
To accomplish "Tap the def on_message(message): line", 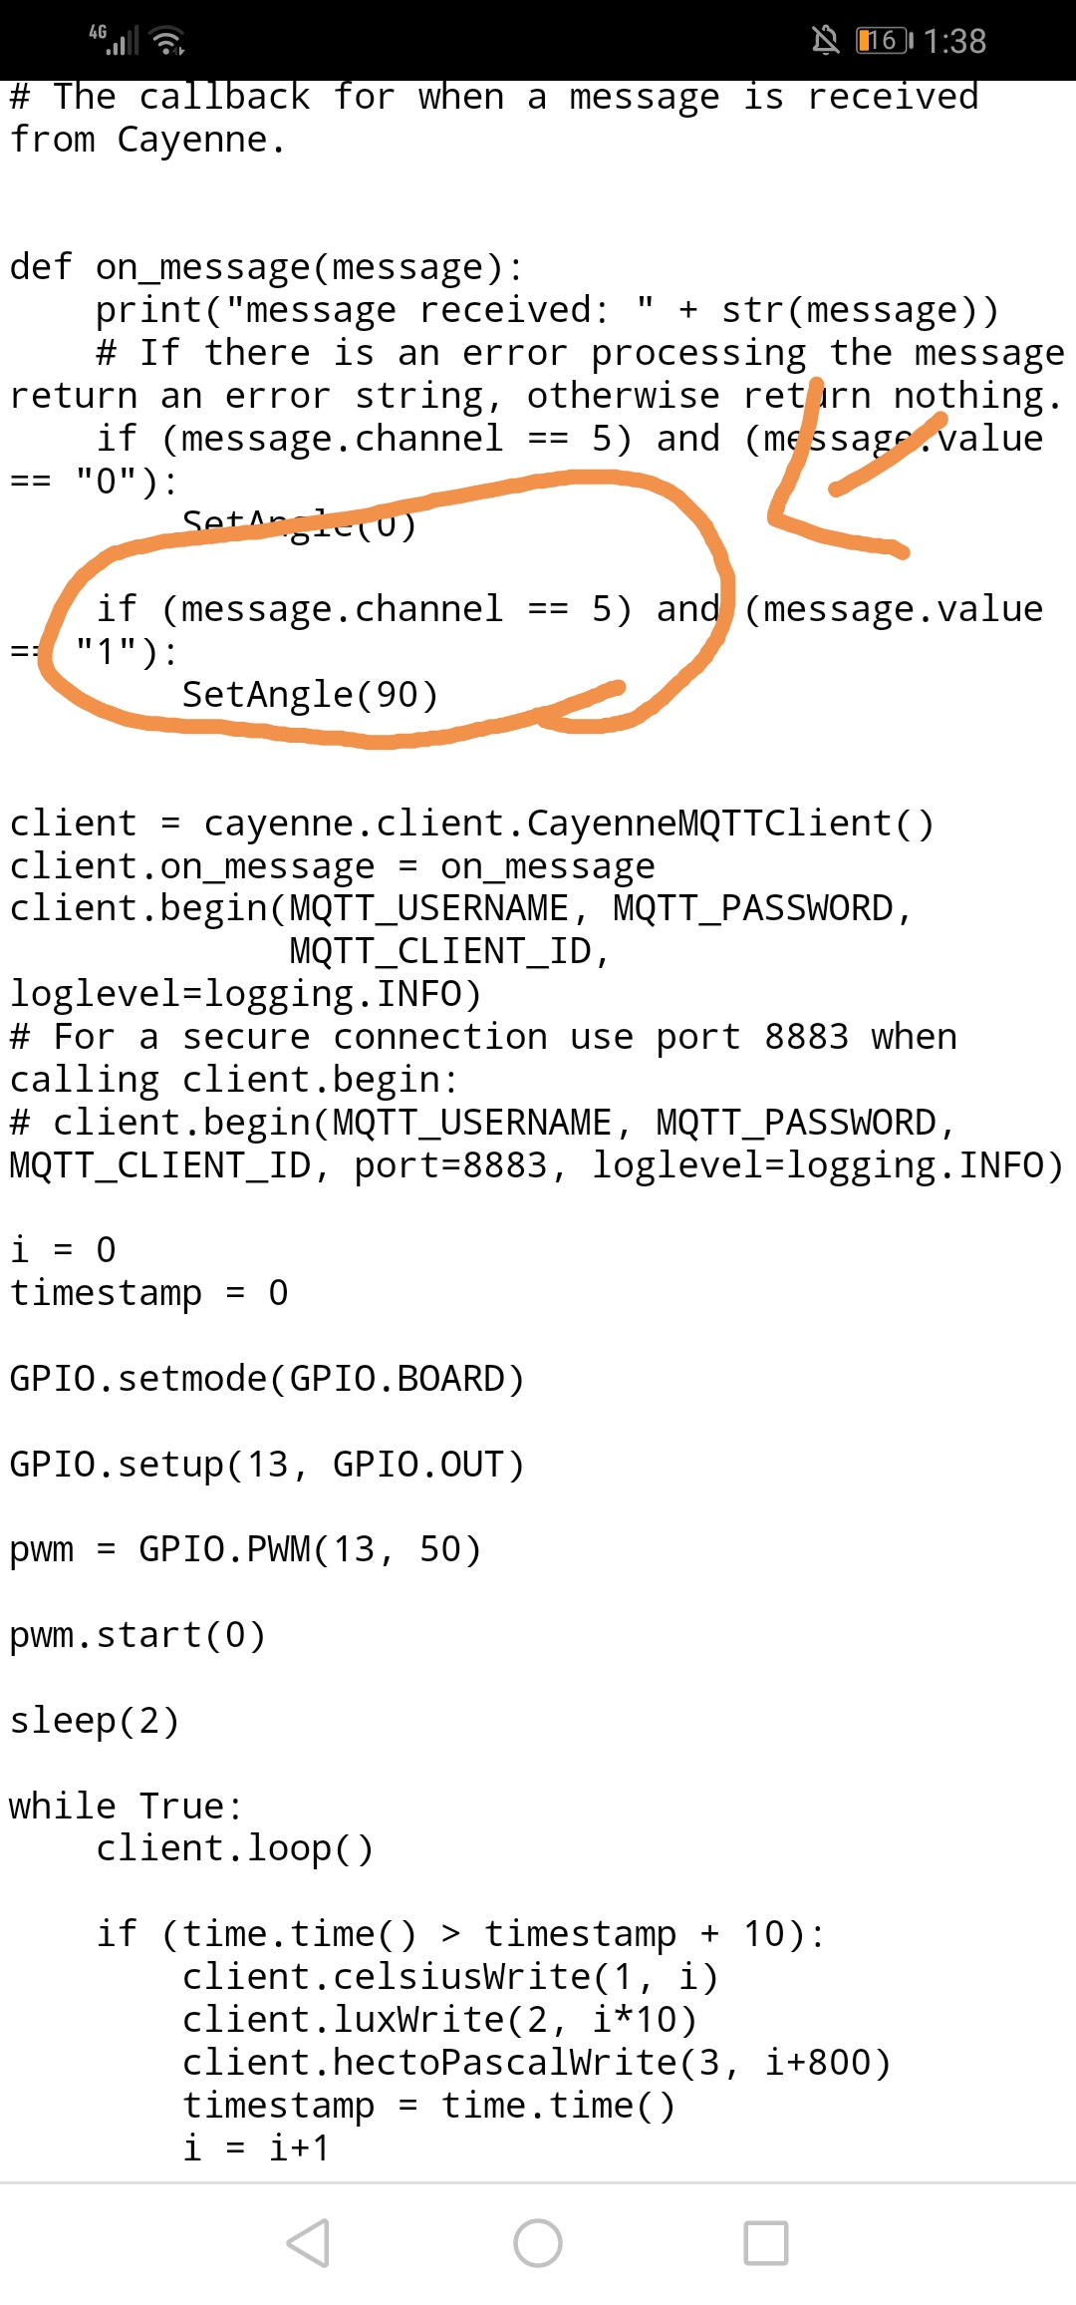I will tap(266, 267).
